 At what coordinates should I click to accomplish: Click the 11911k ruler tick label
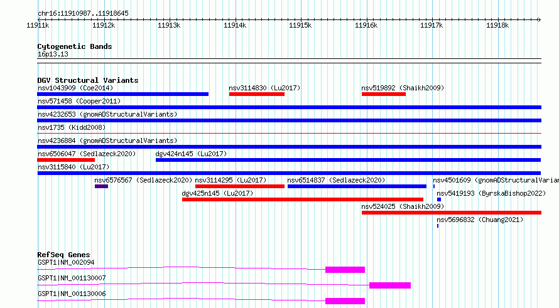pyautogui.click(x=38, y=25)
